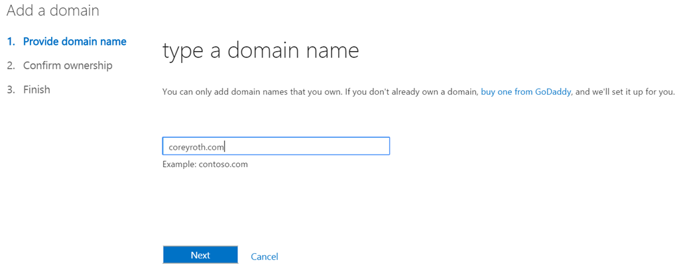Image resolution: width=679 pixels, height=275 pixels.
Task: Click the word ownership in step two
Action: pyautogui.click(x=88, y=66)
